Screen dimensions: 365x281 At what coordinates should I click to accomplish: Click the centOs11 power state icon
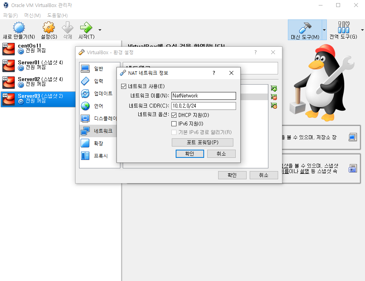click(21, 51)
